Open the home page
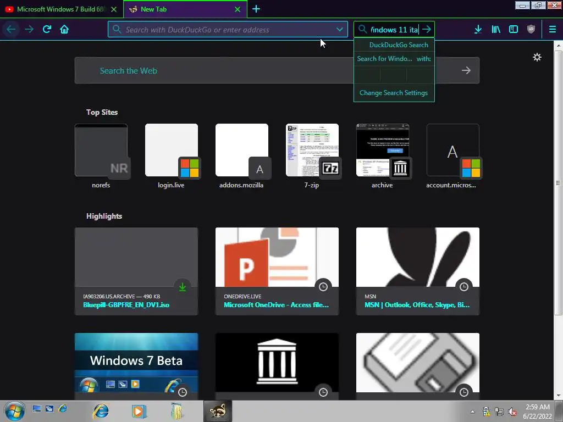563x422 pixels. tap(64, 29)
